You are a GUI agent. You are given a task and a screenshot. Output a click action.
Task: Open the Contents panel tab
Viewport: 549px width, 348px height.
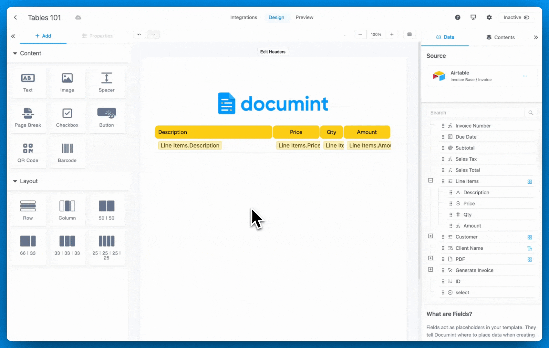click(500, 37)
